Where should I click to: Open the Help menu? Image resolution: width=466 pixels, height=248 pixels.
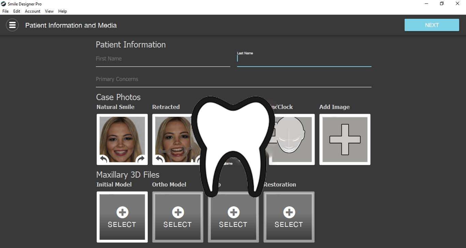coord(62,11)
